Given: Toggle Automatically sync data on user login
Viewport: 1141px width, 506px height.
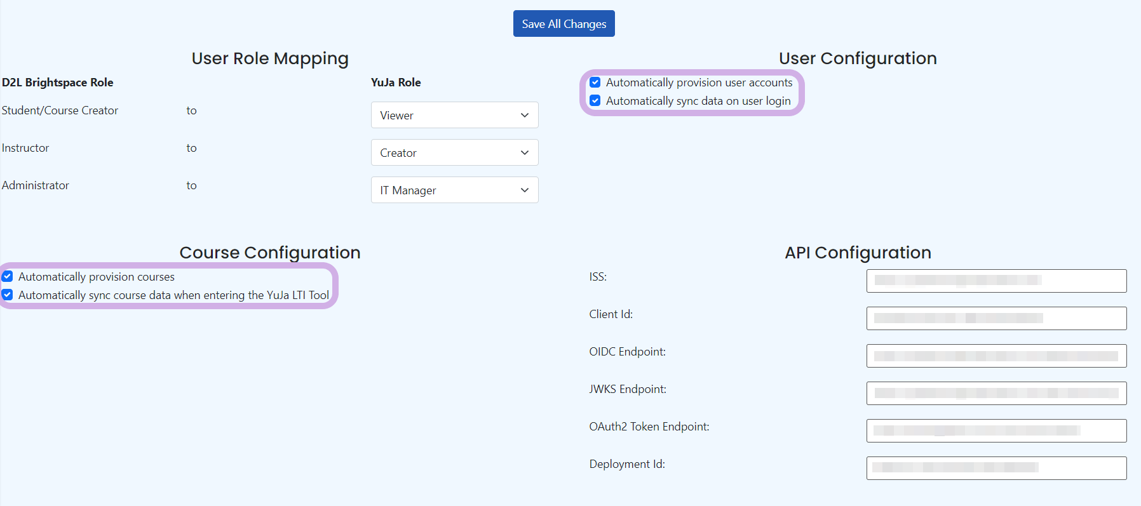Looking at the screenshot, I should pyautogui.click(x=595, y=101).
